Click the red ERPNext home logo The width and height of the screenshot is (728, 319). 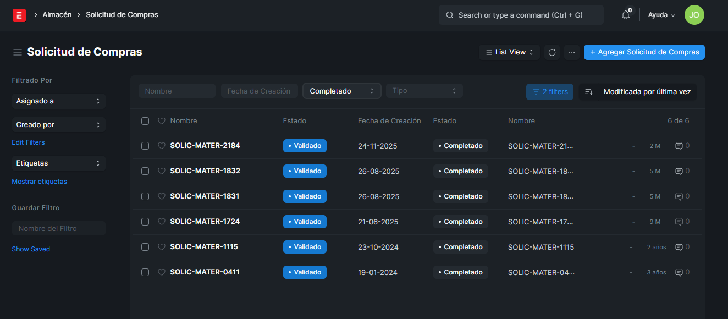(x=19, y=15)
